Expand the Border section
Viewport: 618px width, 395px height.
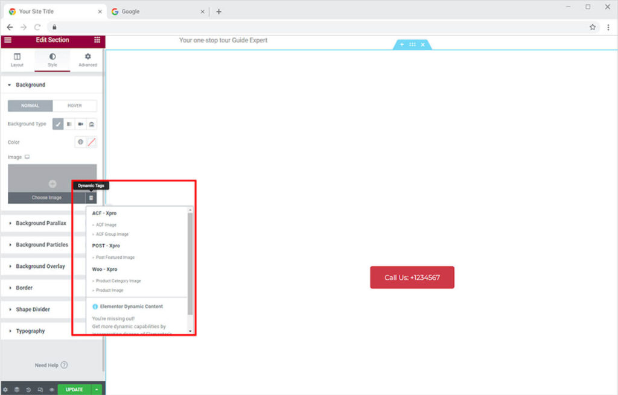click(24, 288)
